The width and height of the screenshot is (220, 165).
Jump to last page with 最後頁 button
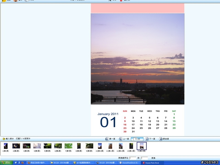[x=164, y=139]
